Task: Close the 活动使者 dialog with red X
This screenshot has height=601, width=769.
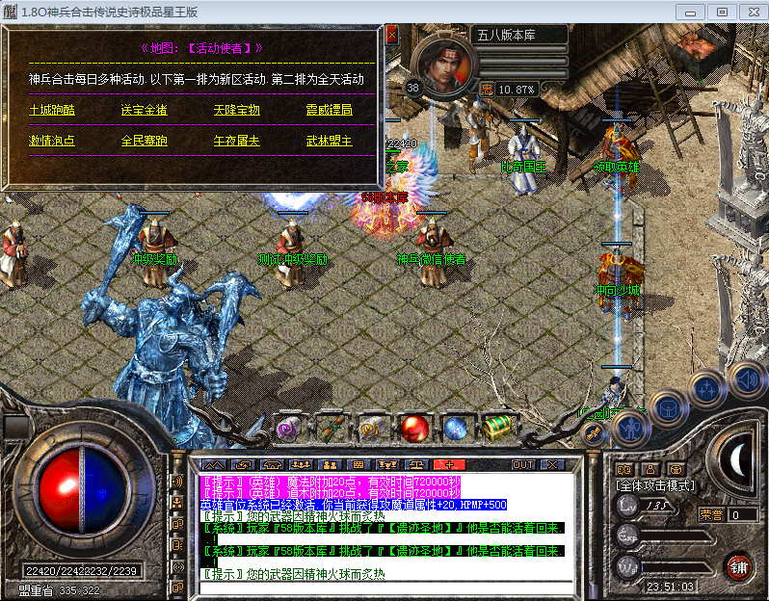Action: tap(392, 35)
